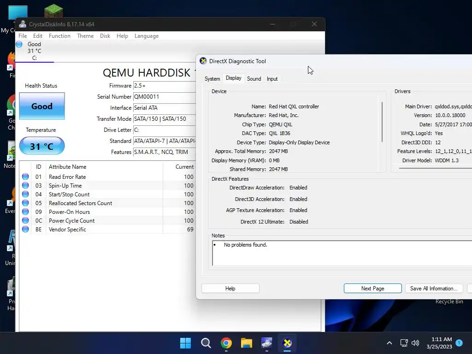Open the Windows Start menu

pos(185,343)
